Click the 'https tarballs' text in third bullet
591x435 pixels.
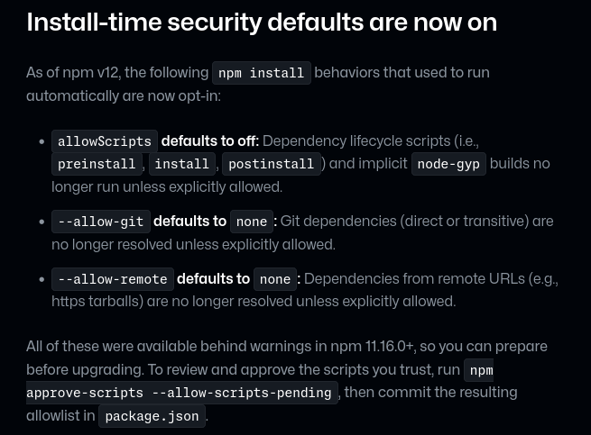coord(96,302)
